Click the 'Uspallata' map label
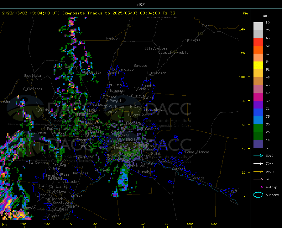Viewport: 282px width, 228px height. point(32,76)
